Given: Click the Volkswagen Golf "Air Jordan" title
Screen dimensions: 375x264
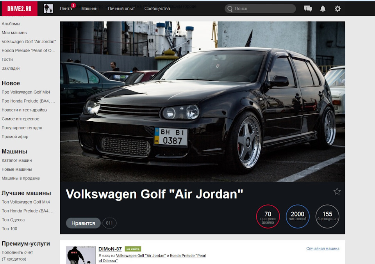Looking at the screenshot, I should [x=154, y=194].
